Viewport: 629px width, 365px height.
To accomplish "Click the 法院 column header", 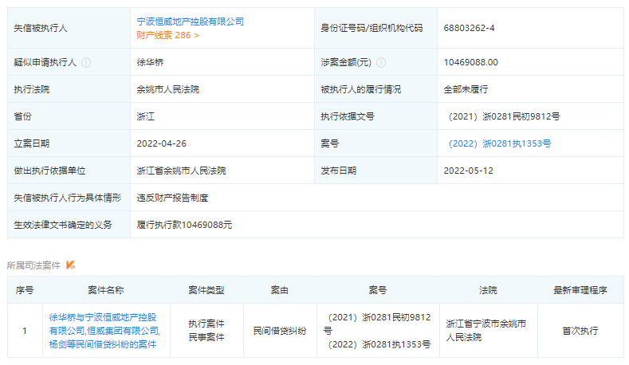I will tap(488, 290).
